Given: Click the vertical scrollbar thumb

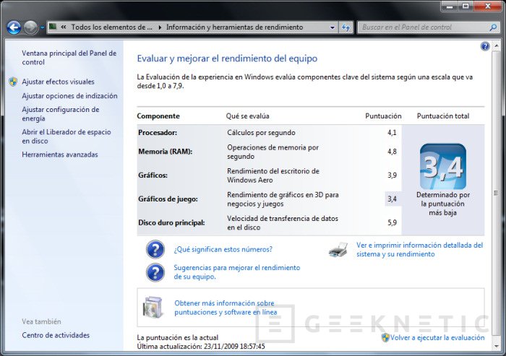Looking at the screenshot, I should [497, 193].
